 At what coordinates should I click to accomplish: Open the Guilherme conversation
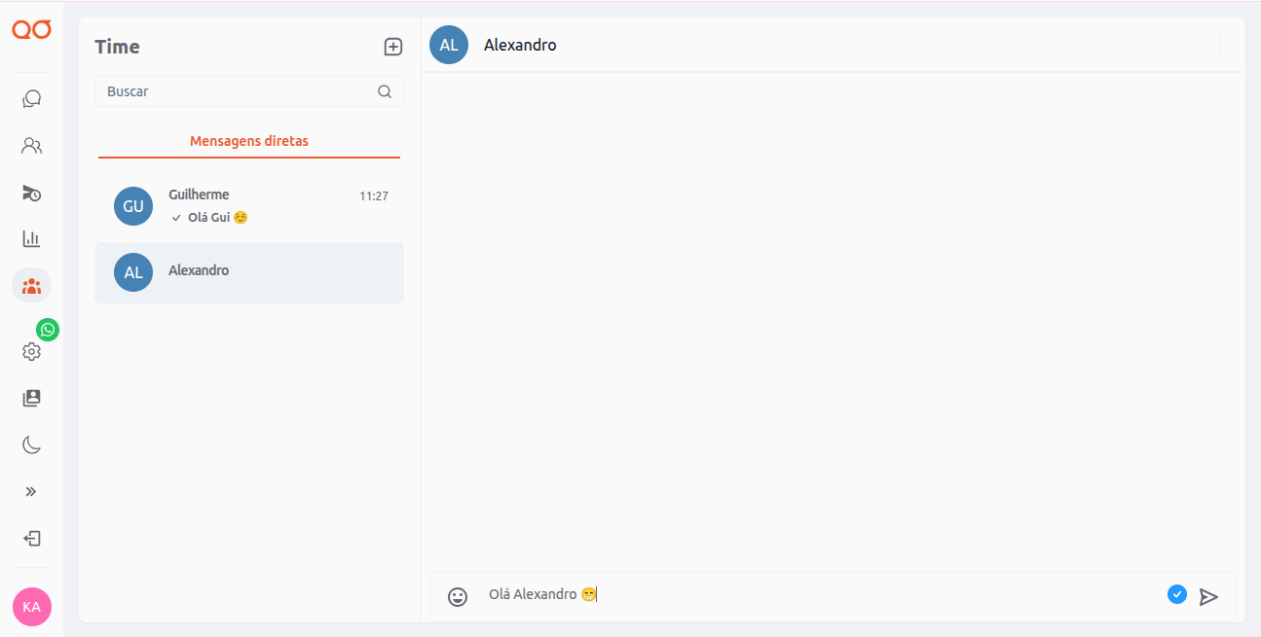point(249,206)
